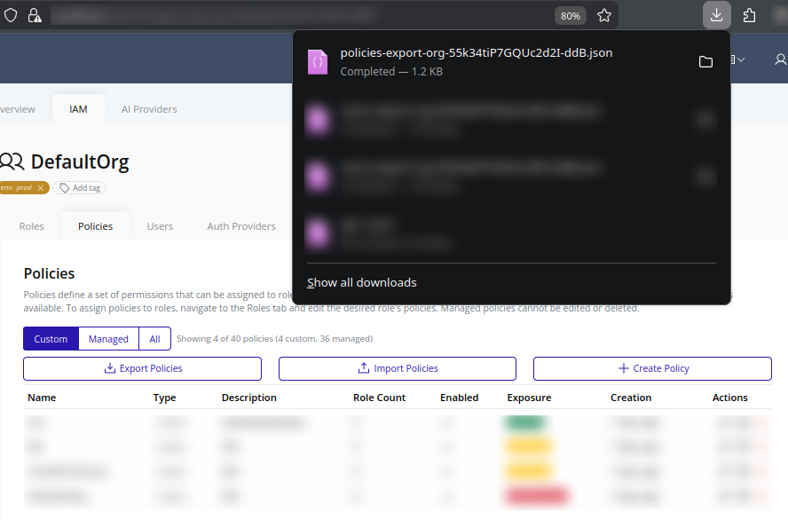The width and height of the screenshot is (788, 520).
Task: Switch to the AI Providers tab
Action: pyautogui.click(x=149, y=108)
